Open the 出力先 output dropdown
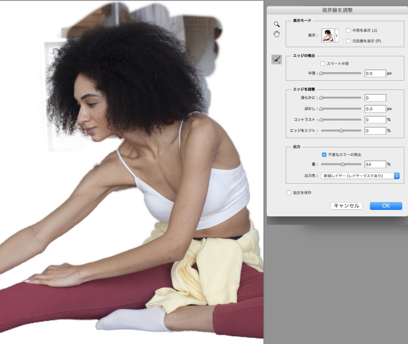The width and height of the screenshot is (408, 344). click(360, 176)
